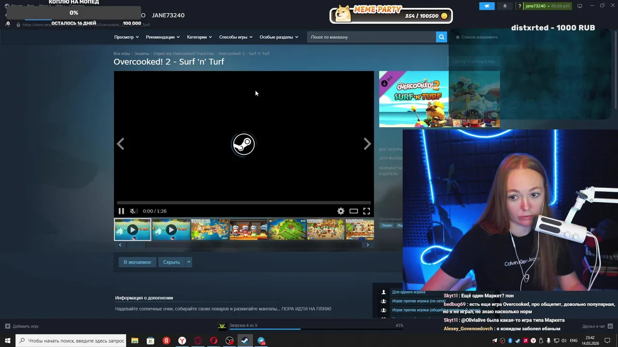Viewport: 618px width, 347px height.
Task: Open the 'Категории' store menu
Action: [199, 37]
